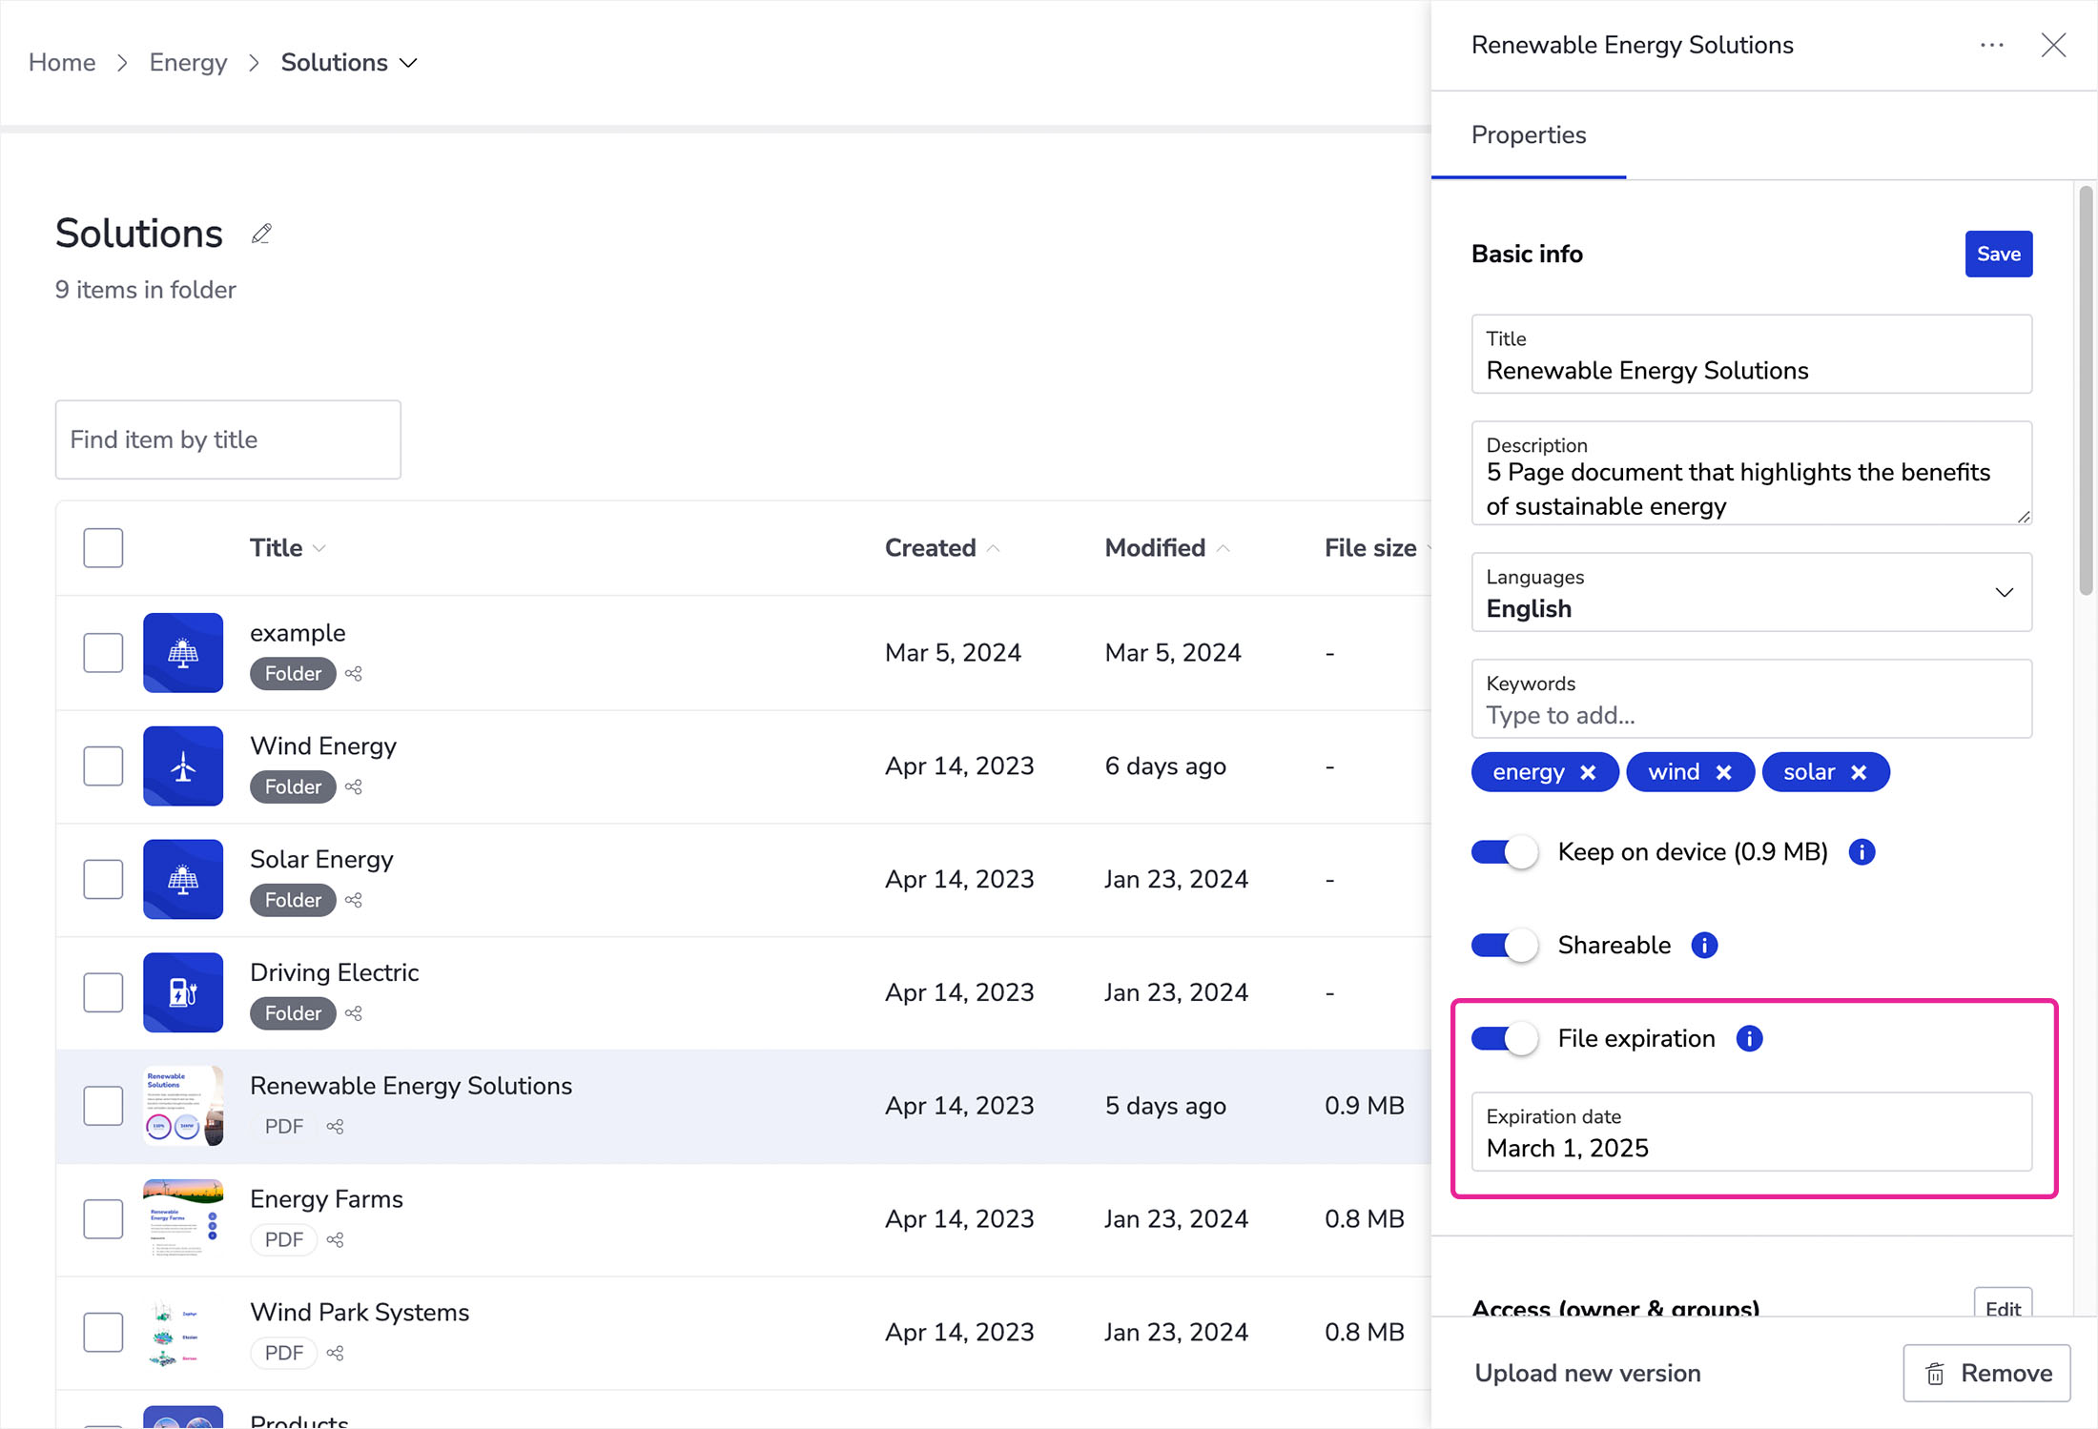Go to the Home breadcrumb
This screenshot has height=1429, width=2098.
click(x=62, y=63)
